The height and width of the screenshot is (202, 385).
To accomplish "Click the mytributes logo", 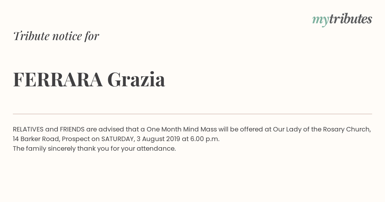I will pos(342,20).
